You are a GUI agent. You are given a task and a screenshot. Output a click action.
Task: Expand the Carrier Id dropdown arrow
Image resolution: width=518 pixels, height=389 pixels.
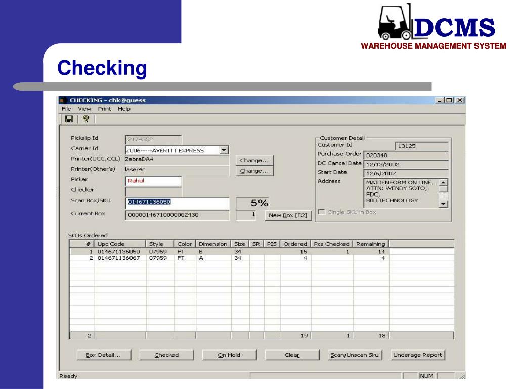click(x=224, y=150)
